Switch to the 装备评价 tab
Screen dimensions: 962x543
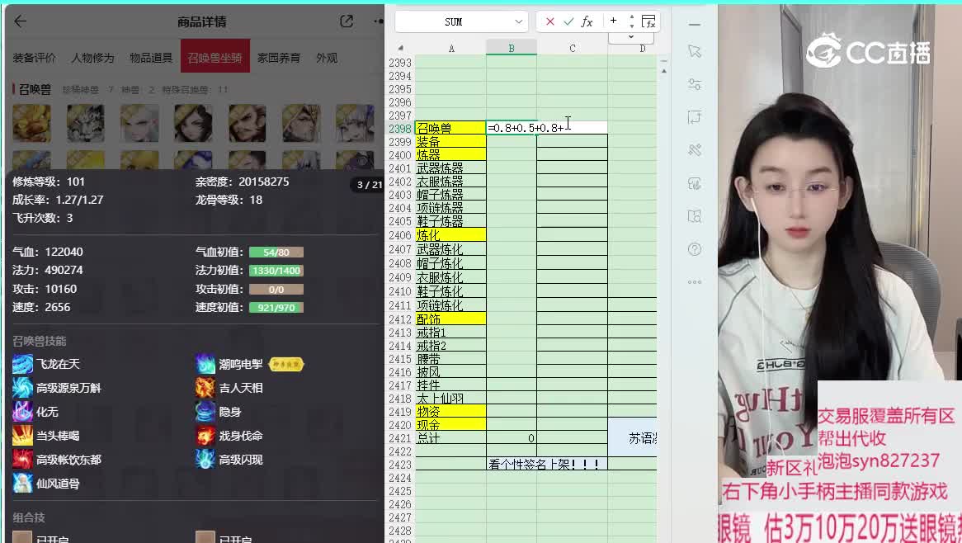pos(35,58)
